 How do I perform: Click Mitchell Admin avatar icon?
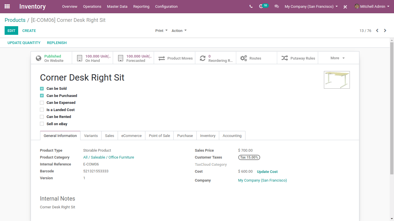(x=357, y=6)
